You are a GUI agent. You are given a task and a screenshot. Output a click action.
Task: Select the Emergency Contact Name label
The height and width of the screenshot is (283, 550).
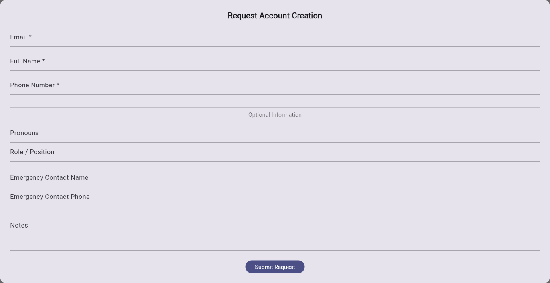(x=49, y=177)
